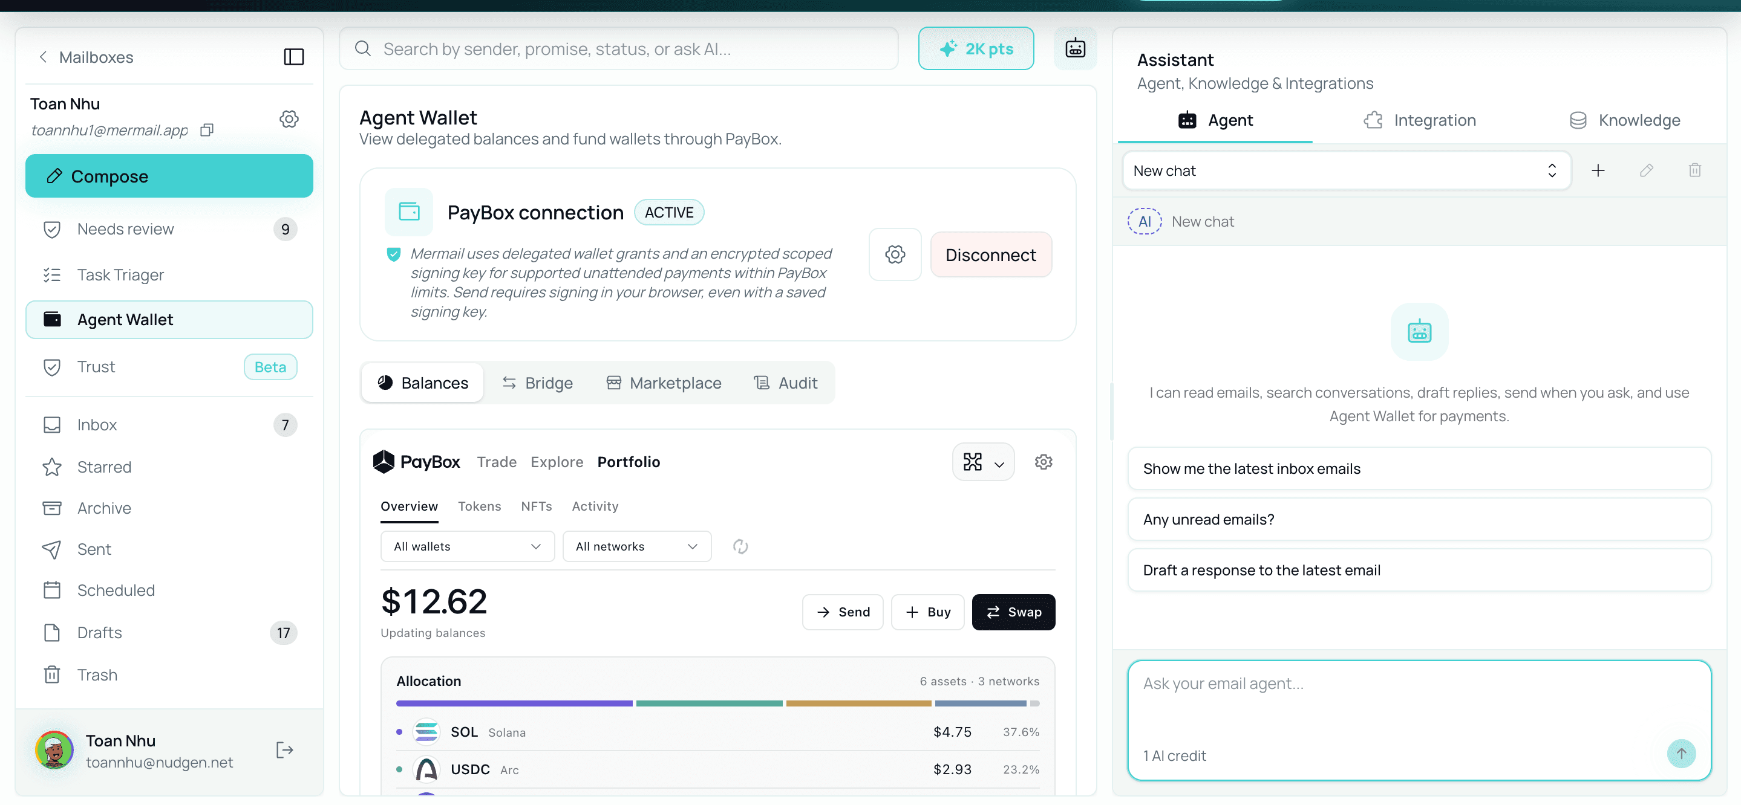The image size is (1741, 805).
Task: Open the PayBox Trade section
Action: click(x=497, y=462)
